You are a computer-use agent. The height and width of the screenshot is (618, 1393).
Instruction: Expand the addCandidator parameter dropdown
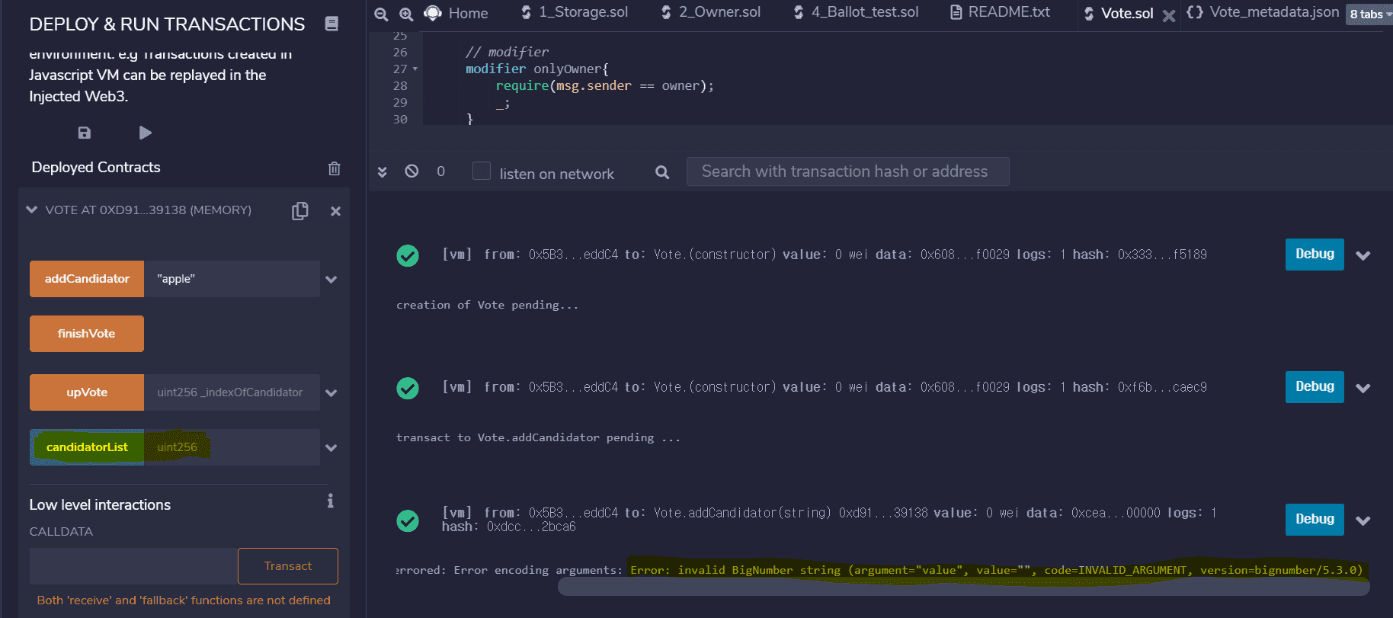(331, 279)
